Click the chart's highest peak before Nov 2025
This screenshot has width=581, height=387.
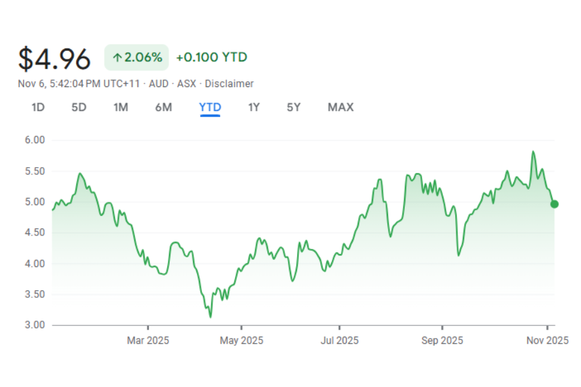(x=533, y=152)
